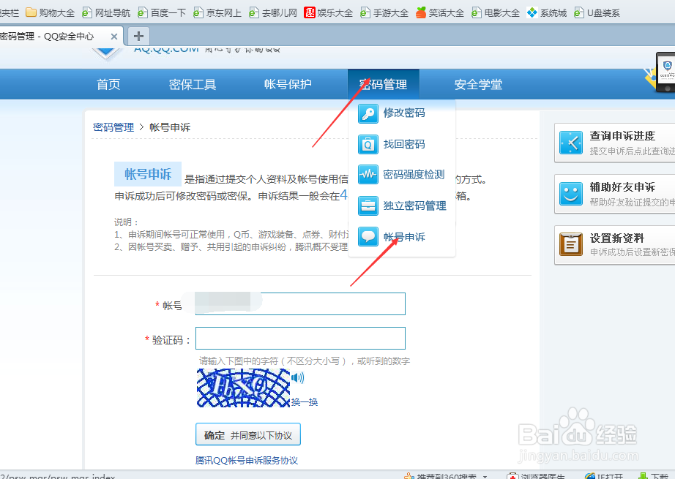This screenshot has height=479, width=675.
Task: Open the 京东网上 bookmark
Action: pyautogui.click(x=217, y=13)
